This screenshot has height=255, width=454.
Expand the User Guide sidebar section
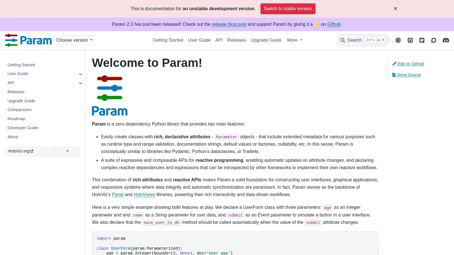[81, 74]
